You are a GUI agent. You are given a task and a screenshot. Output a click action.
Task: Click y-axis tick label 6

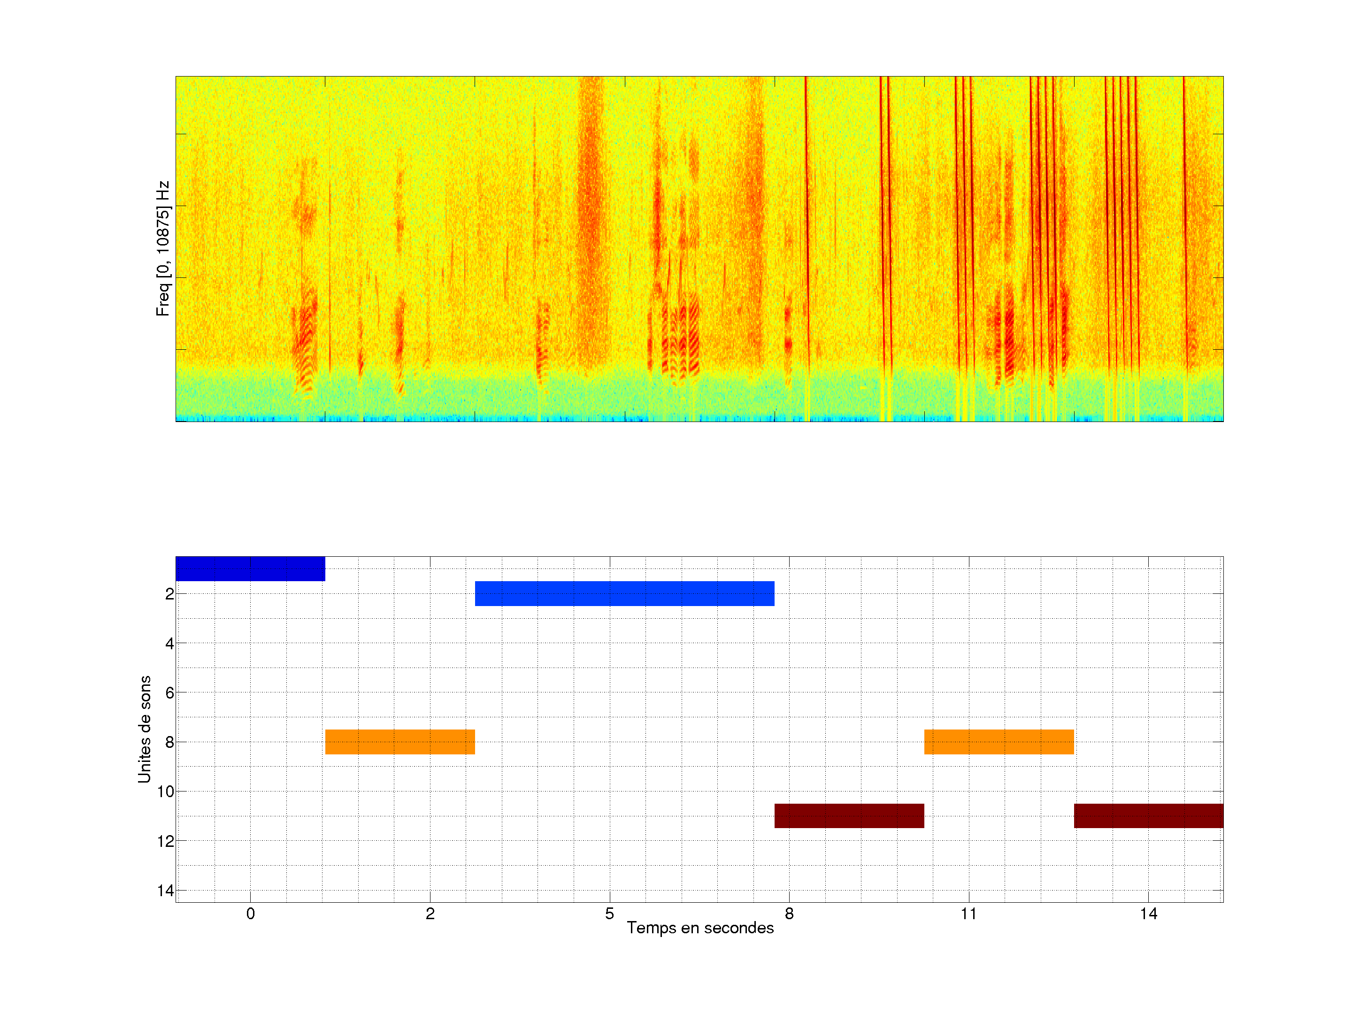[169, 692]
